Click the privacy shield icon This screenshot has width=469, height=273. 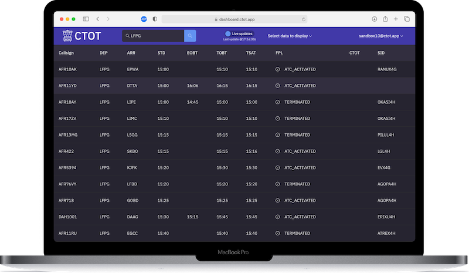click(x=154, y=19)
